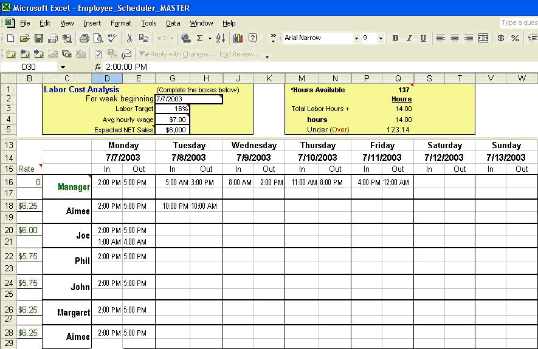Go to the Previous Comment icon

point(25,54)
